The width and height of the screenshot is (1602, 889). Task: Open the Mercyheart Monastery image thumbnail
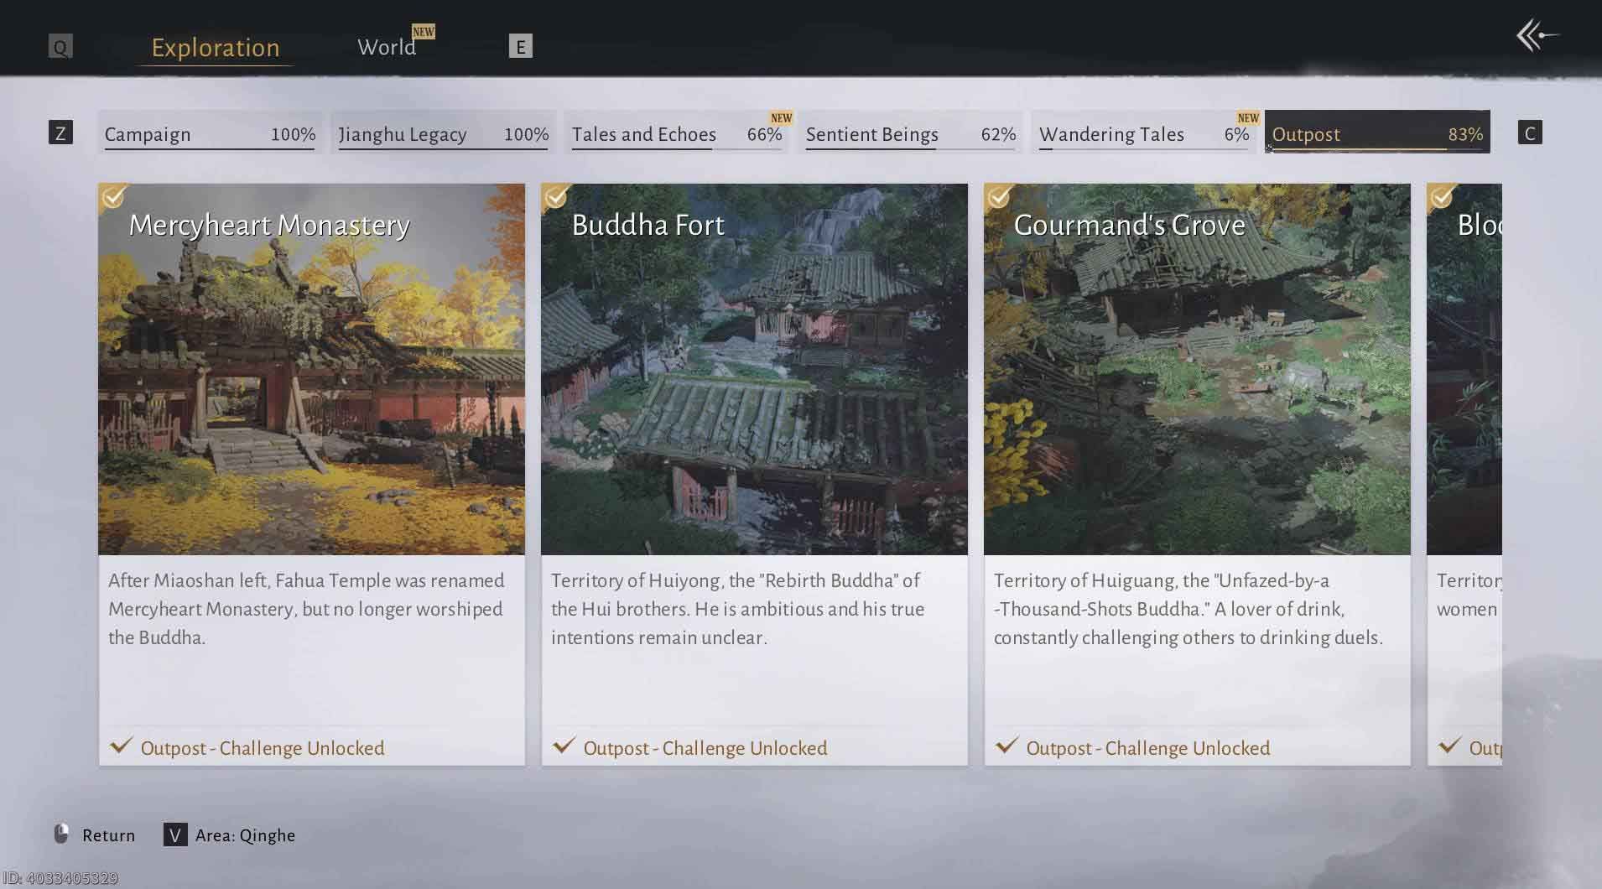312,369
